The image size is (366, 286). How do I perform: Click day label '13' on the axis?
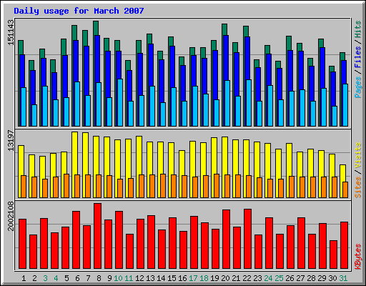(x=150, y=278)
